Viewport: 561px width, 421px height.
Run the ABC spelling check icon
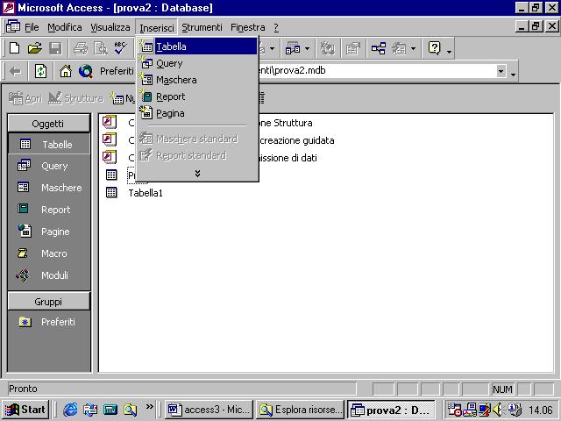click(121, 48)
